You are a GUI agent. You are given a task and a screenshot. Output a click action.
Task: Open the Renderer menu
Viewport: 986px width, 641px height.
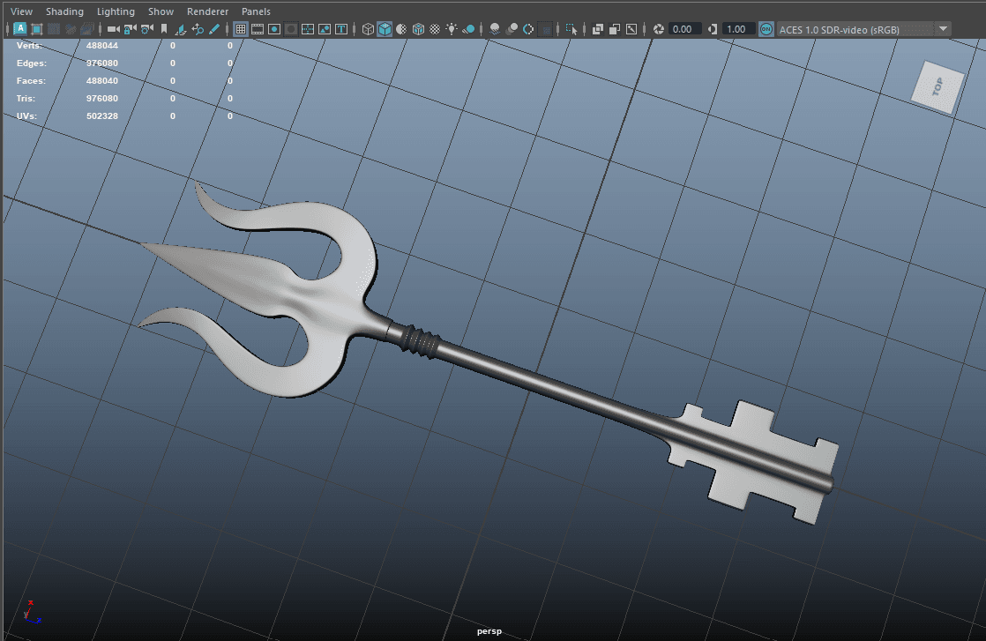tap(207, 11)
